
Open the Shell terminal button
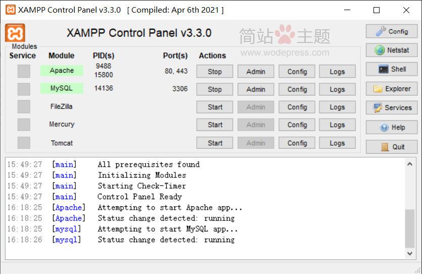pos(392,69)
